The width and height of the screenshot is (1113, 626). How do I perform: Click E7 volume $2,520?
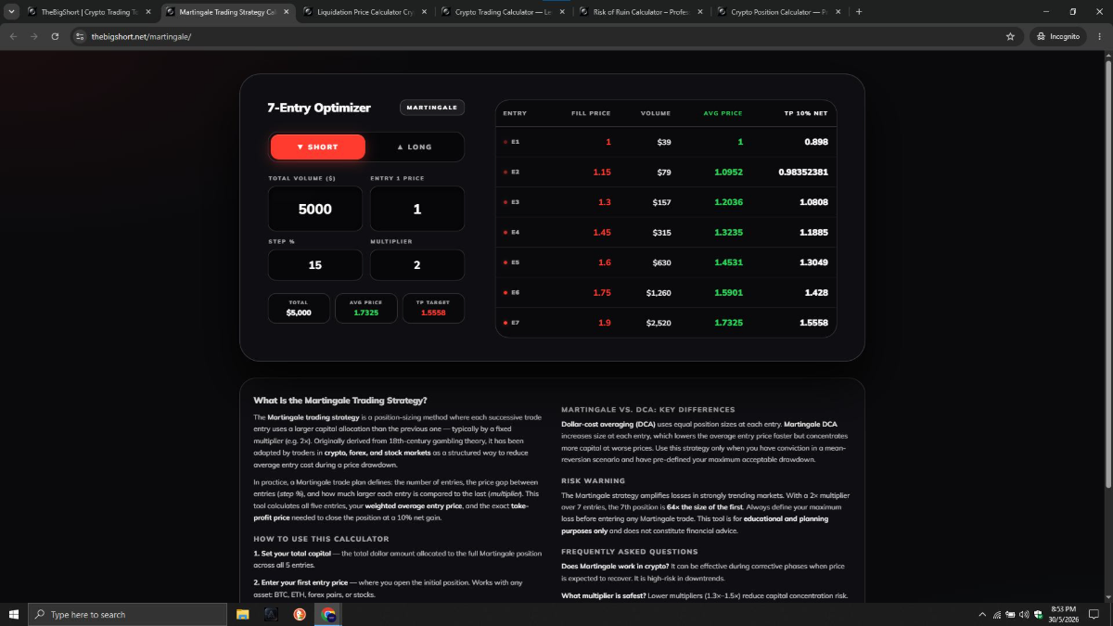click(658, 323)
